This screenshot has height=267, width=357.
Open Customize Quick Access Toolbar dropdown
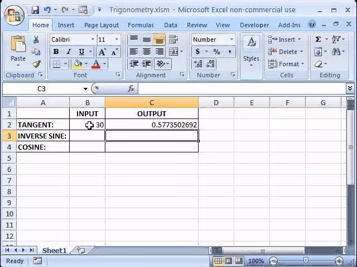99,10
